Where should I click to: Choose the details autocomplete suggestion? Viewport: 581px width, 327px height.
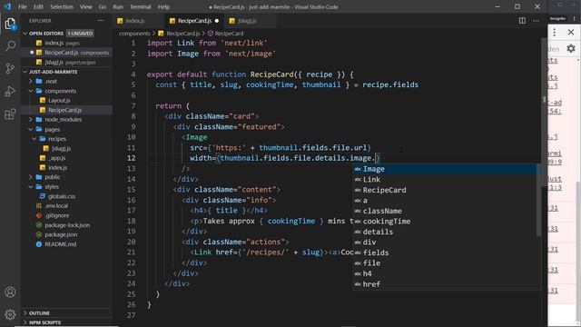click(445, 232)
